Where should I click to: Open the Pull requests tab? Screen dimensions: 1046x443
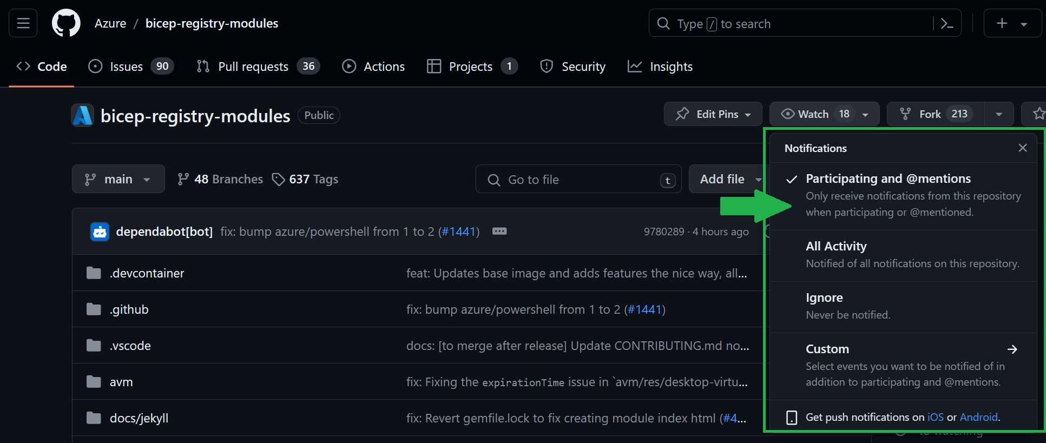(258, 67)
